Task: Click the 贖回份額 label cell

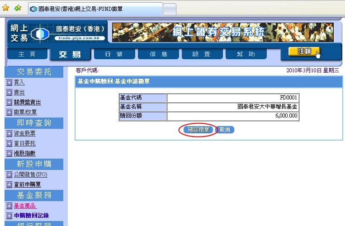Action: pyautogui.click(x=142, y=116)
